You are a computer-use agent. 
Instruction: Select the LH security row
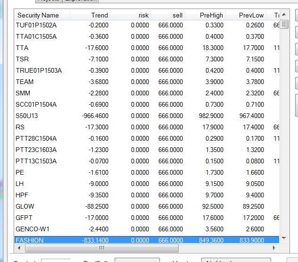coord(147,184)
